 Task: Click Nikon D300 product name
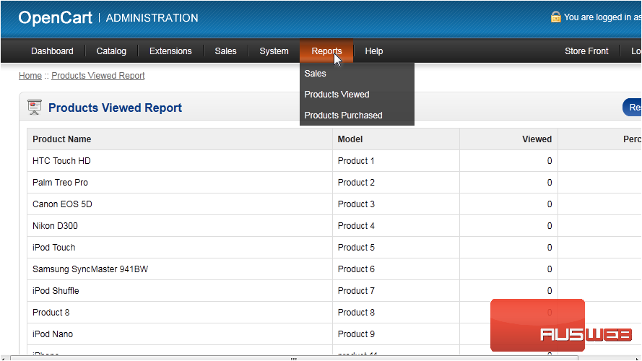point(55,226)
